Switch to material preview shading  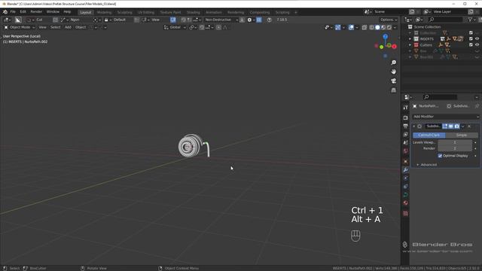383,27
